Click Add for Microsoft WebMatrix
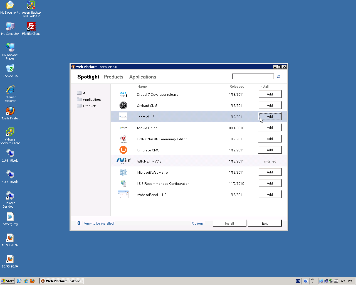Screen dimensions: 356x285 270,172
